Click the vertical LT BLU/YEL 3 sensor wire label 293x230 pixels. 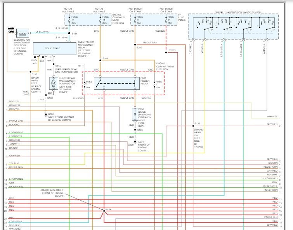coord(241,48)
